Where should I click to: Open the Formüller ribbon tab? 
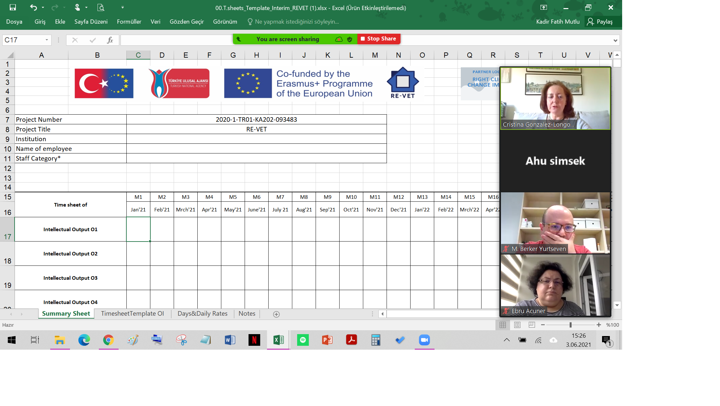click(129, 22)
